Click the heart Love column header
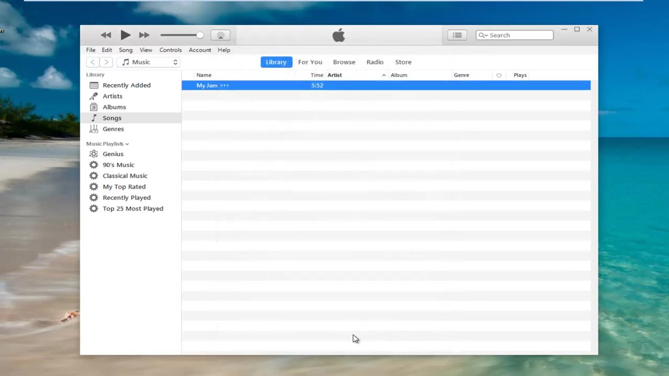The width and height of the screenshot is (669, 376). click(x=499, y=76)
